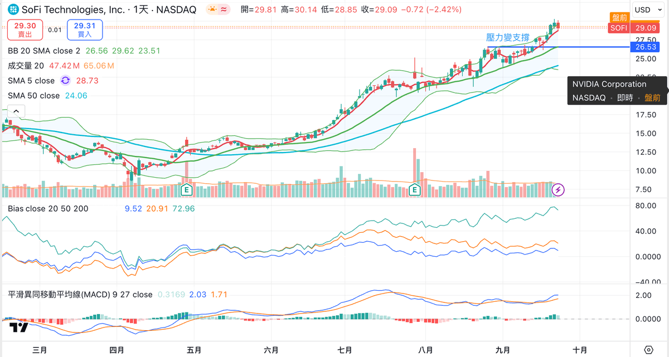Image resolution: width=669 pixels, height=357 pixels.
Task: Click the red approximate-sign icon beside the sun
Action: pos(224,9)
